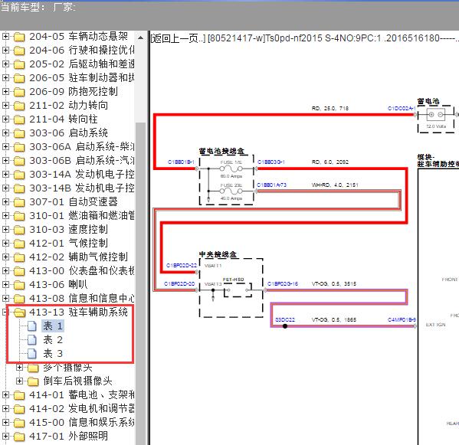Click the folder icon for 417-01 外部照明
Image resolution: width=459 pixels, height=445 pixels.
pyautogui.click(x=19, y=437)
